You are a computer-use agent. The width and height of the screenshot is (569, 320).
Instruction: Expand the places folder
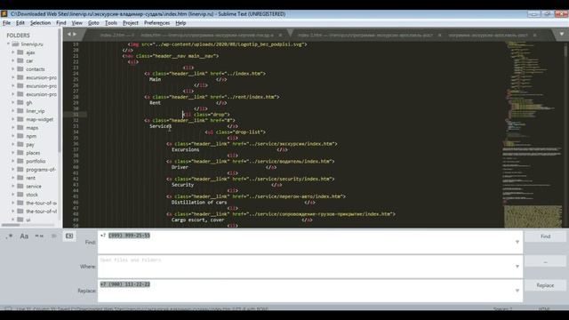coord(13,153)
